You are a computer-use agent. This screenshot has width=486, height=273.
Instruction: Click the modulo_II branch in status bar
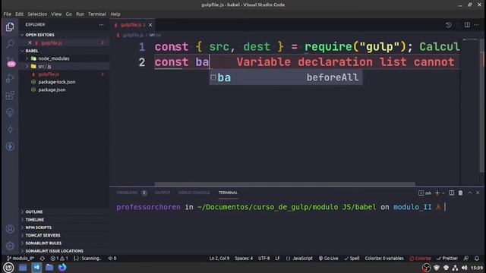click(21, 258)
